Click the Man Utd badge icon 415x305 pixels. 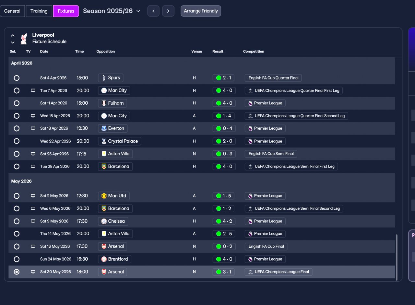tap(104, 196)
